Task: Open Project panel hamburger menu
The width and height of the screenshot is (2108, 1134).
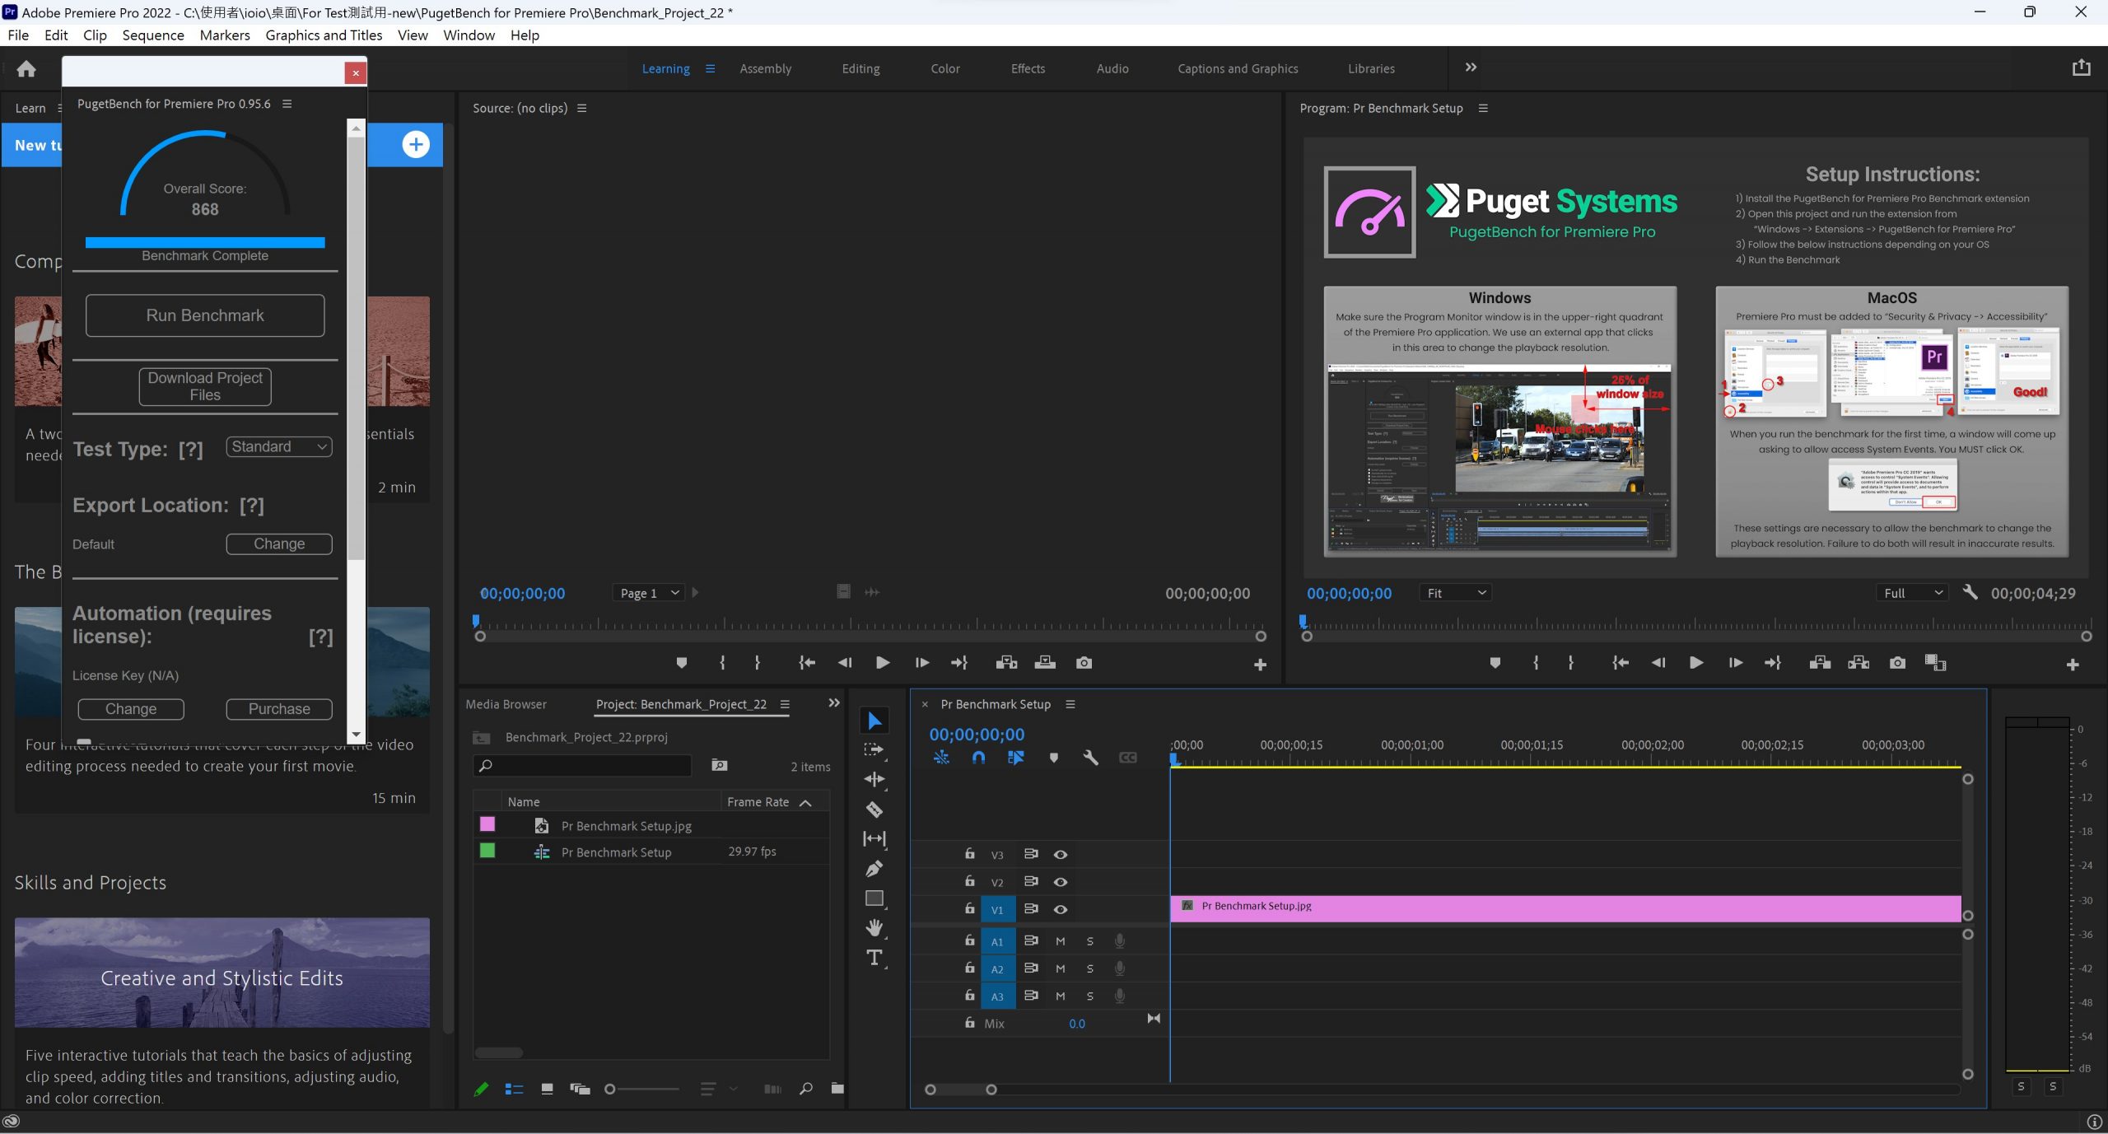Action: (x=785, y=705)
